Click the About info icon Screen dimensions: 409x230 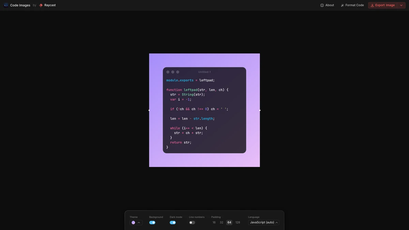[x=322, y=5]
